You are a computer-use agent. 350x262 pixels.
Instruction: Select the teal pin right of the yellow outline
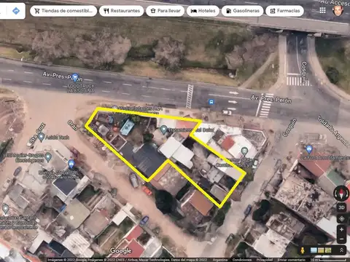click(244, 151)
